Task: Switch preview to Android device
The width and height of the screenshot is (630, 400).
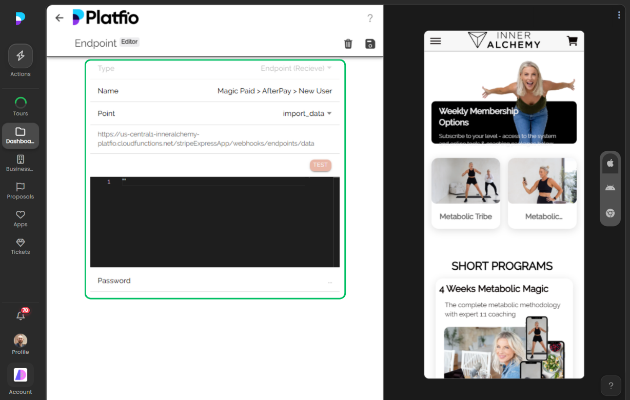Action: (610, 187)
